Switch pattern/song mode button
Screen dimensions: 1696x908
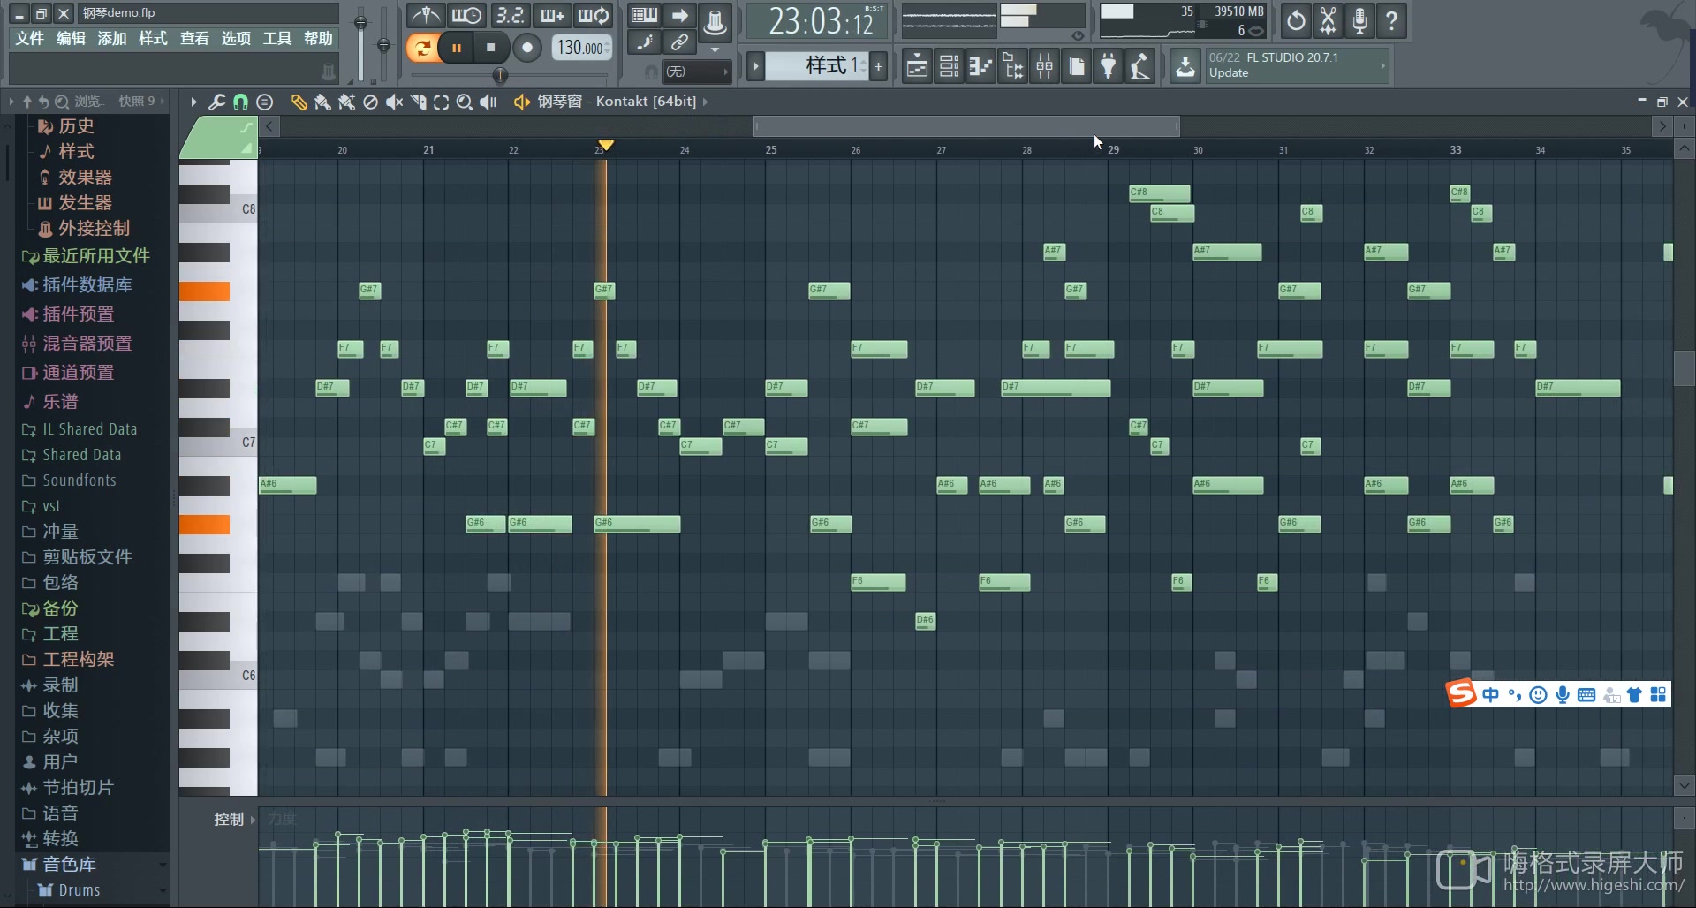click(423, 48)
